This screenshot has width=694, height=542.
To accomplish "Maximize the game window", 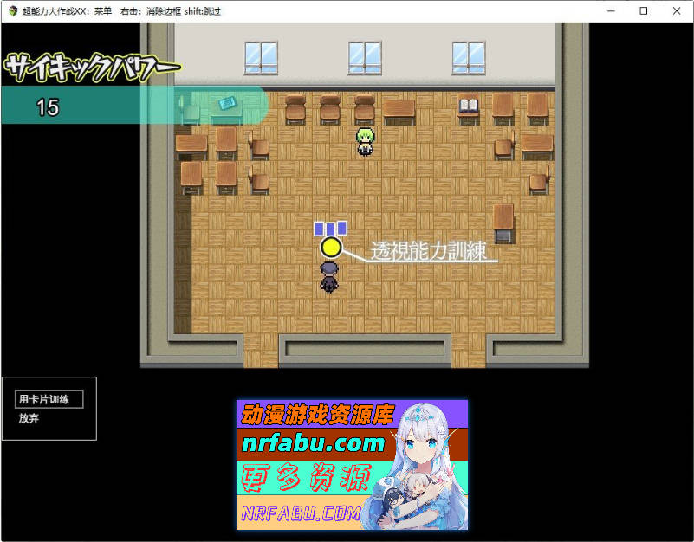I will coord(643,11).
